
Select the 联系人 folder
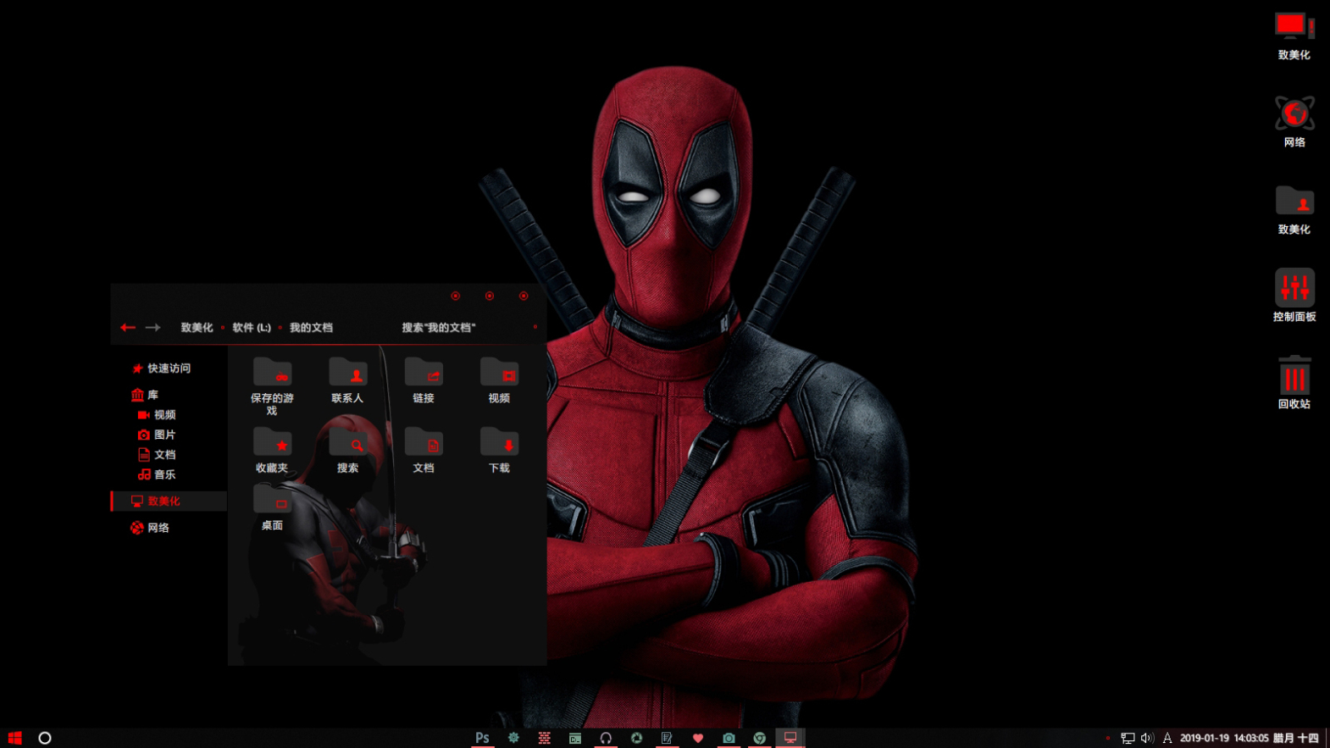tap(347, 380)
